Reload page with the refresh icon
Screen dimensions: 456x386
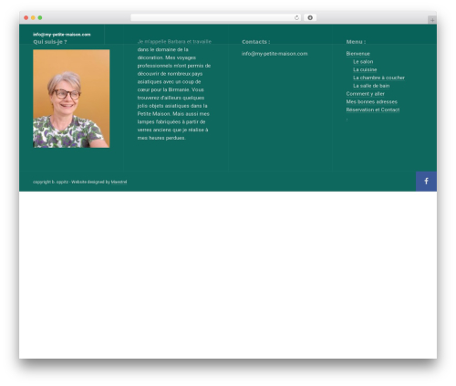(x=296, y=17)
